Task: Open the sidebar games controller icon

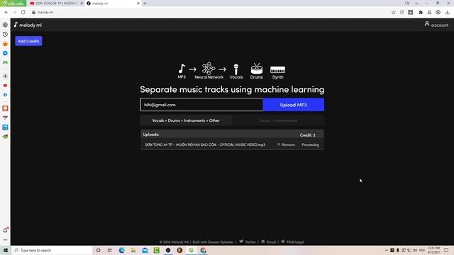Action: (5, 62)
